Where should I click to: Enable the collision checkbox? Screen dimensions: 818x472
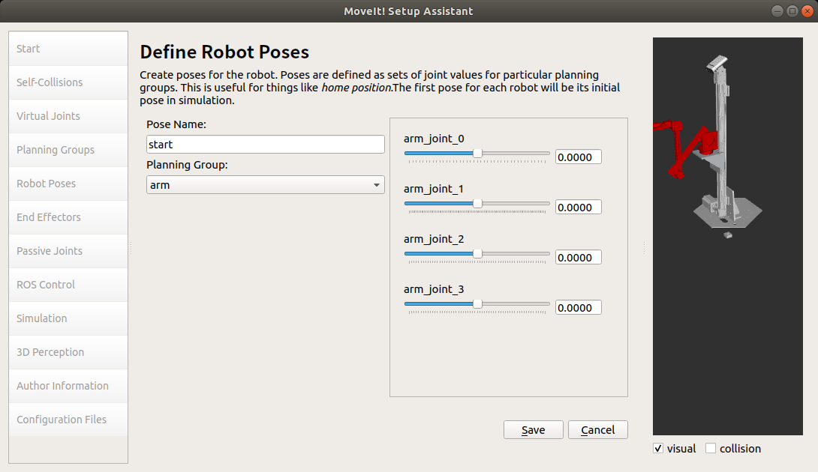pyautogui.click(x=711, y=448)
